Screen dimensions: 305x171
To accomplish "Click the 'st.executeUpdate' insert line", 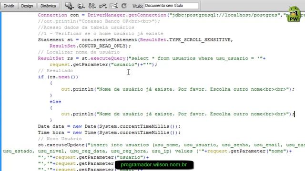I will coord(172,145).
